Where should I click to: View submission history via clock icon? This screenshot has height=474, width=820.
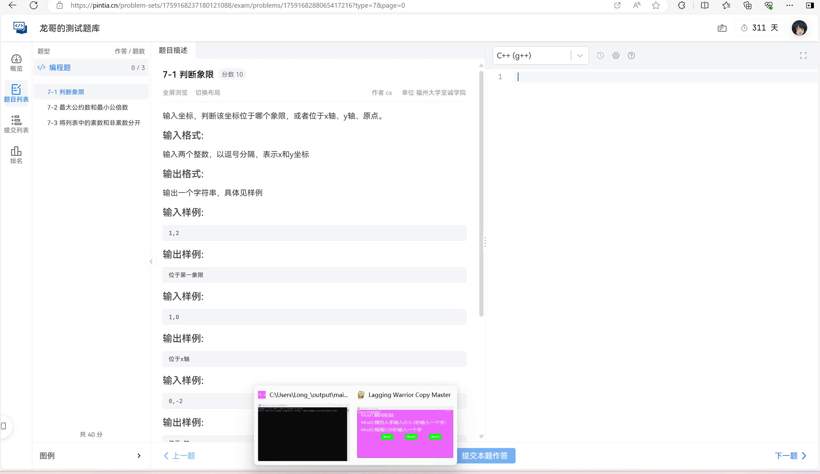pos(600,55)
